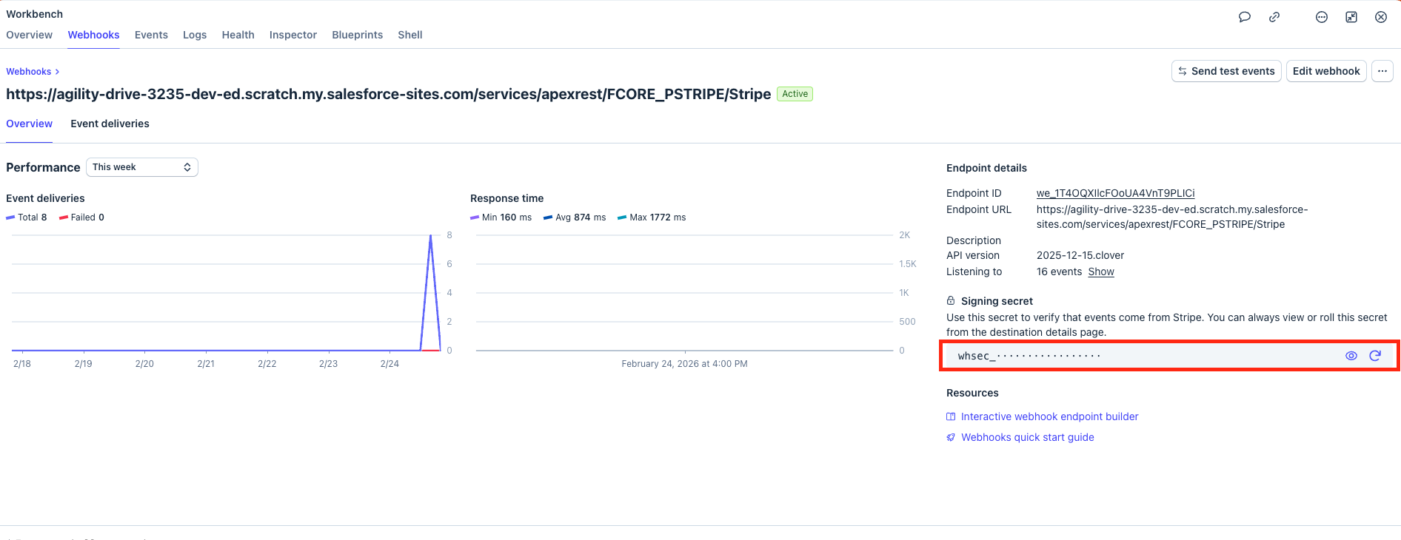Roll the signing secret refresh icon
This screenshot has width=1401, height=540.
(1375, 356)
